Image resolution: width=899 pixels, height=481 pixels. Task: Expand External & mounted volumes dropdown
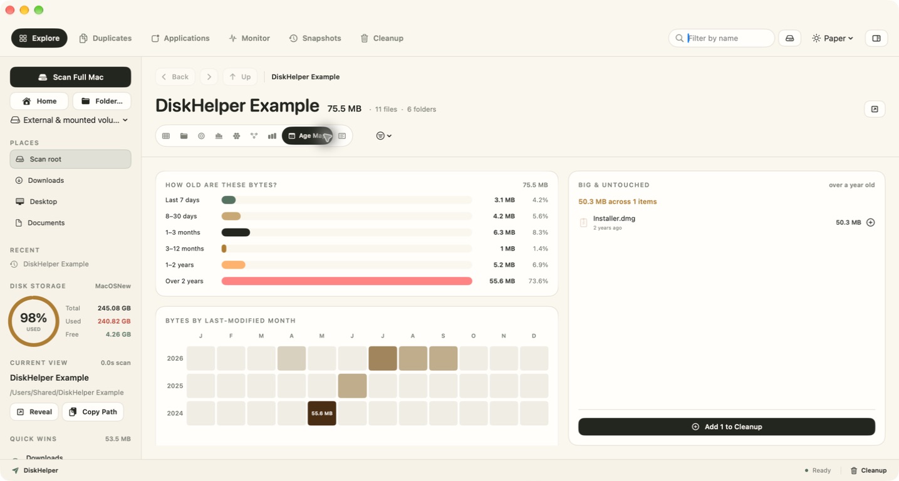(70, 120)
